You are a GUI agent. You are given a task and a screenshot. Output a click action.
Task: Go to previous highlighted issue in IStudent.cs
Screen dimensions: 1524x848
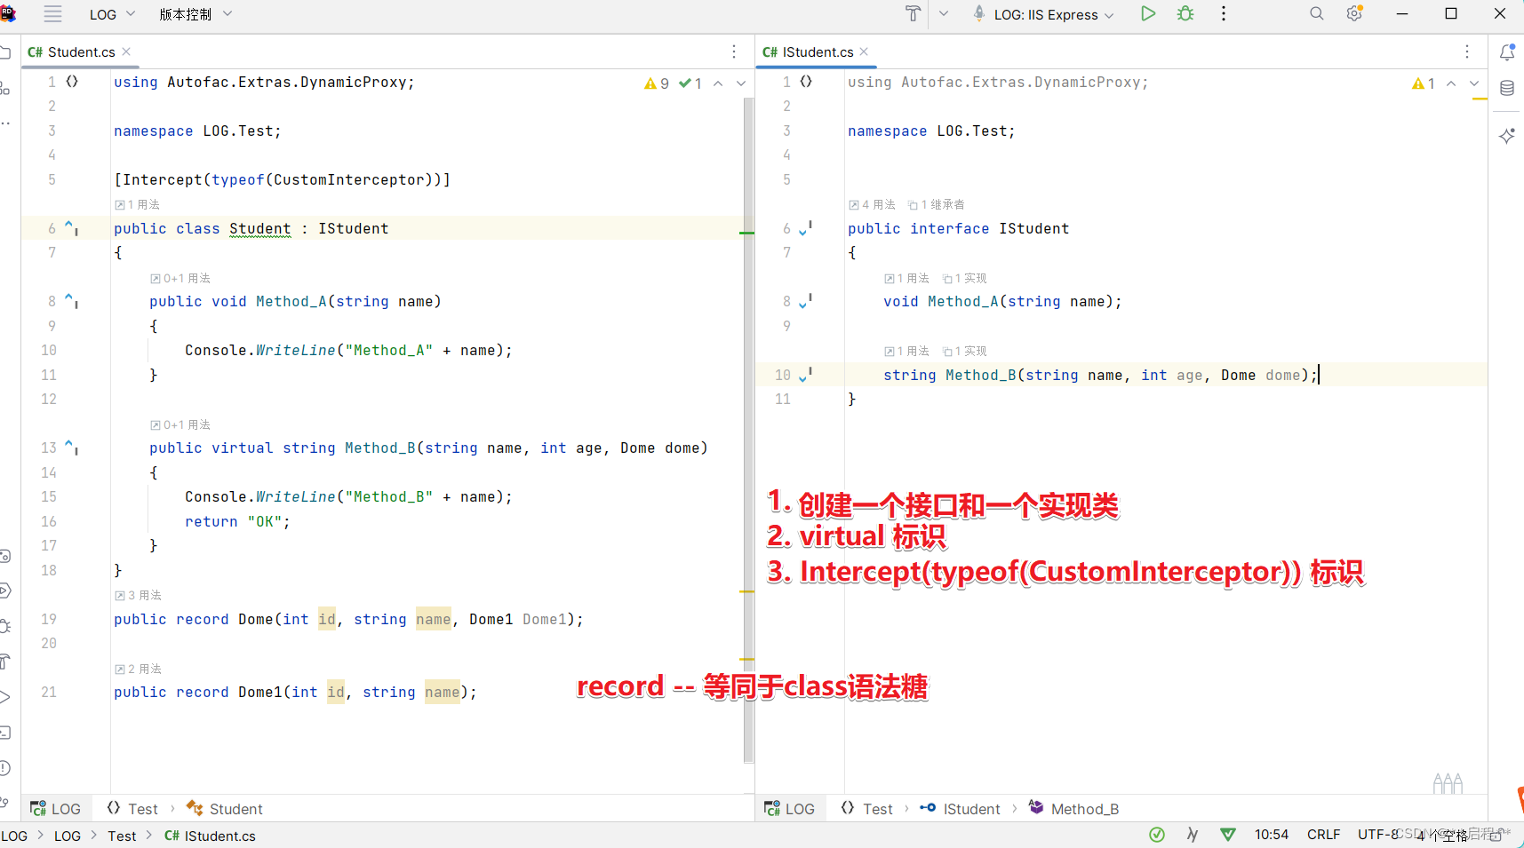pos(1451,83)
